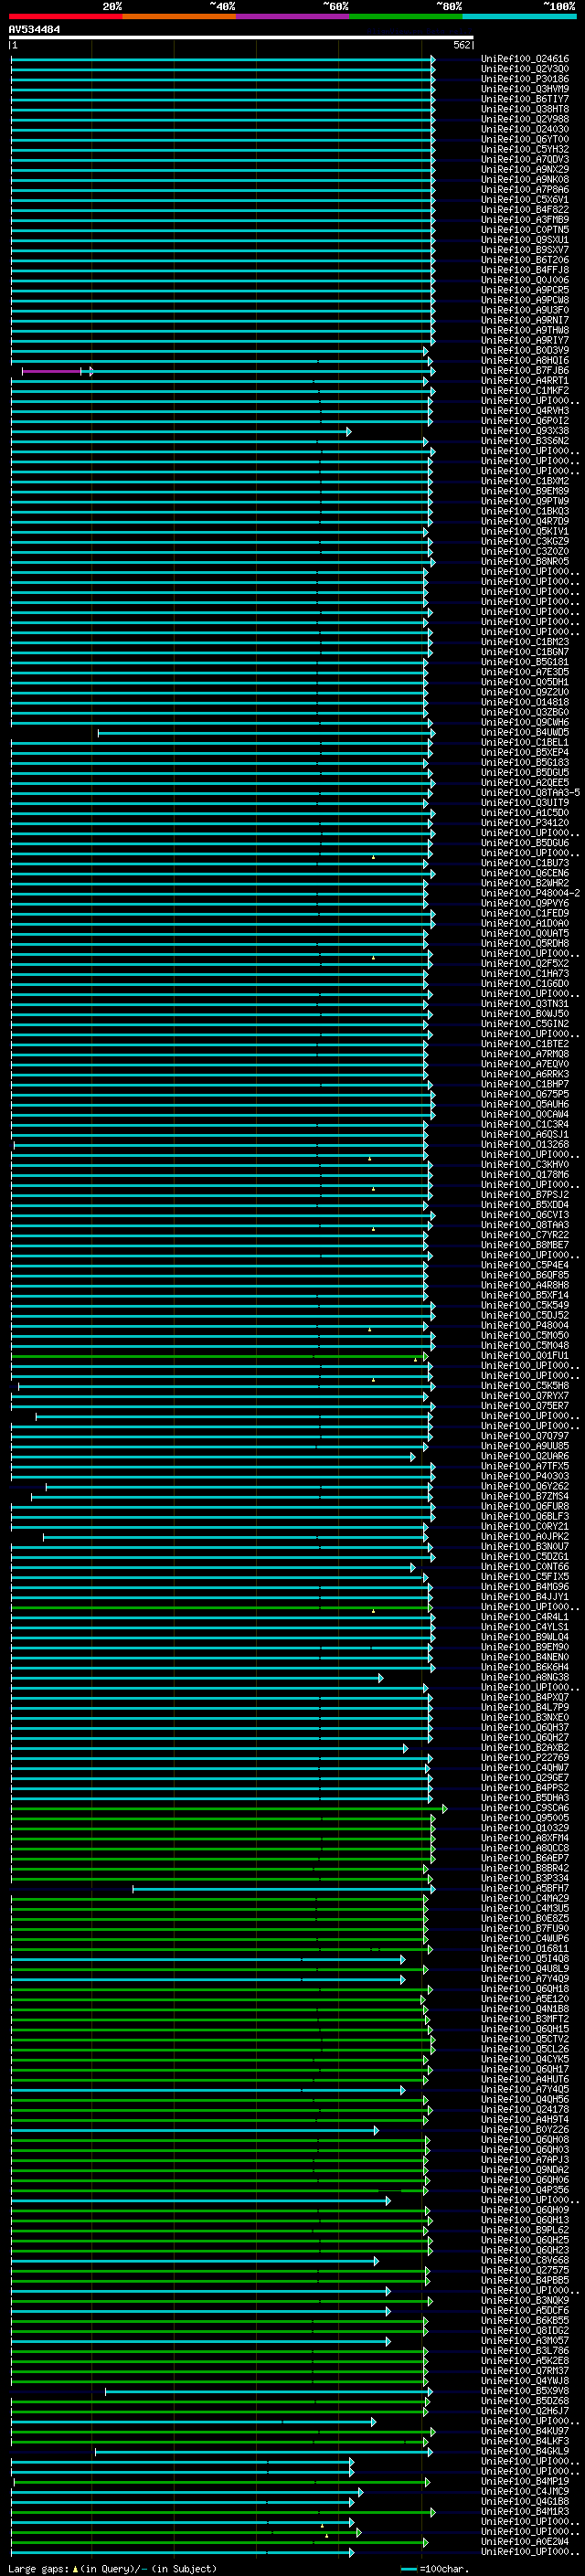Click the red 20% identity legend segment
The image size is (585, 2576).
(x=66, y=17)
